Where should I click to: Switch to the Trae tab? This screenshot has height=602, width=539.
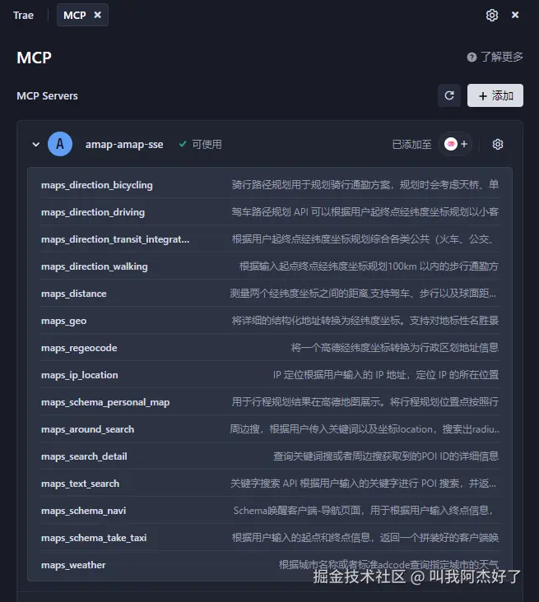(23, 15)
